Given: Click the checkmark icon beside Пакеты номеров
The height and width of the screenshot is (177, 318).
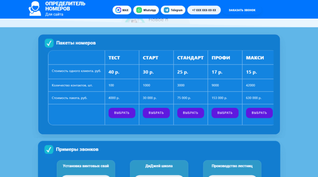Looking at the screenshot, I should pos(49,43).
